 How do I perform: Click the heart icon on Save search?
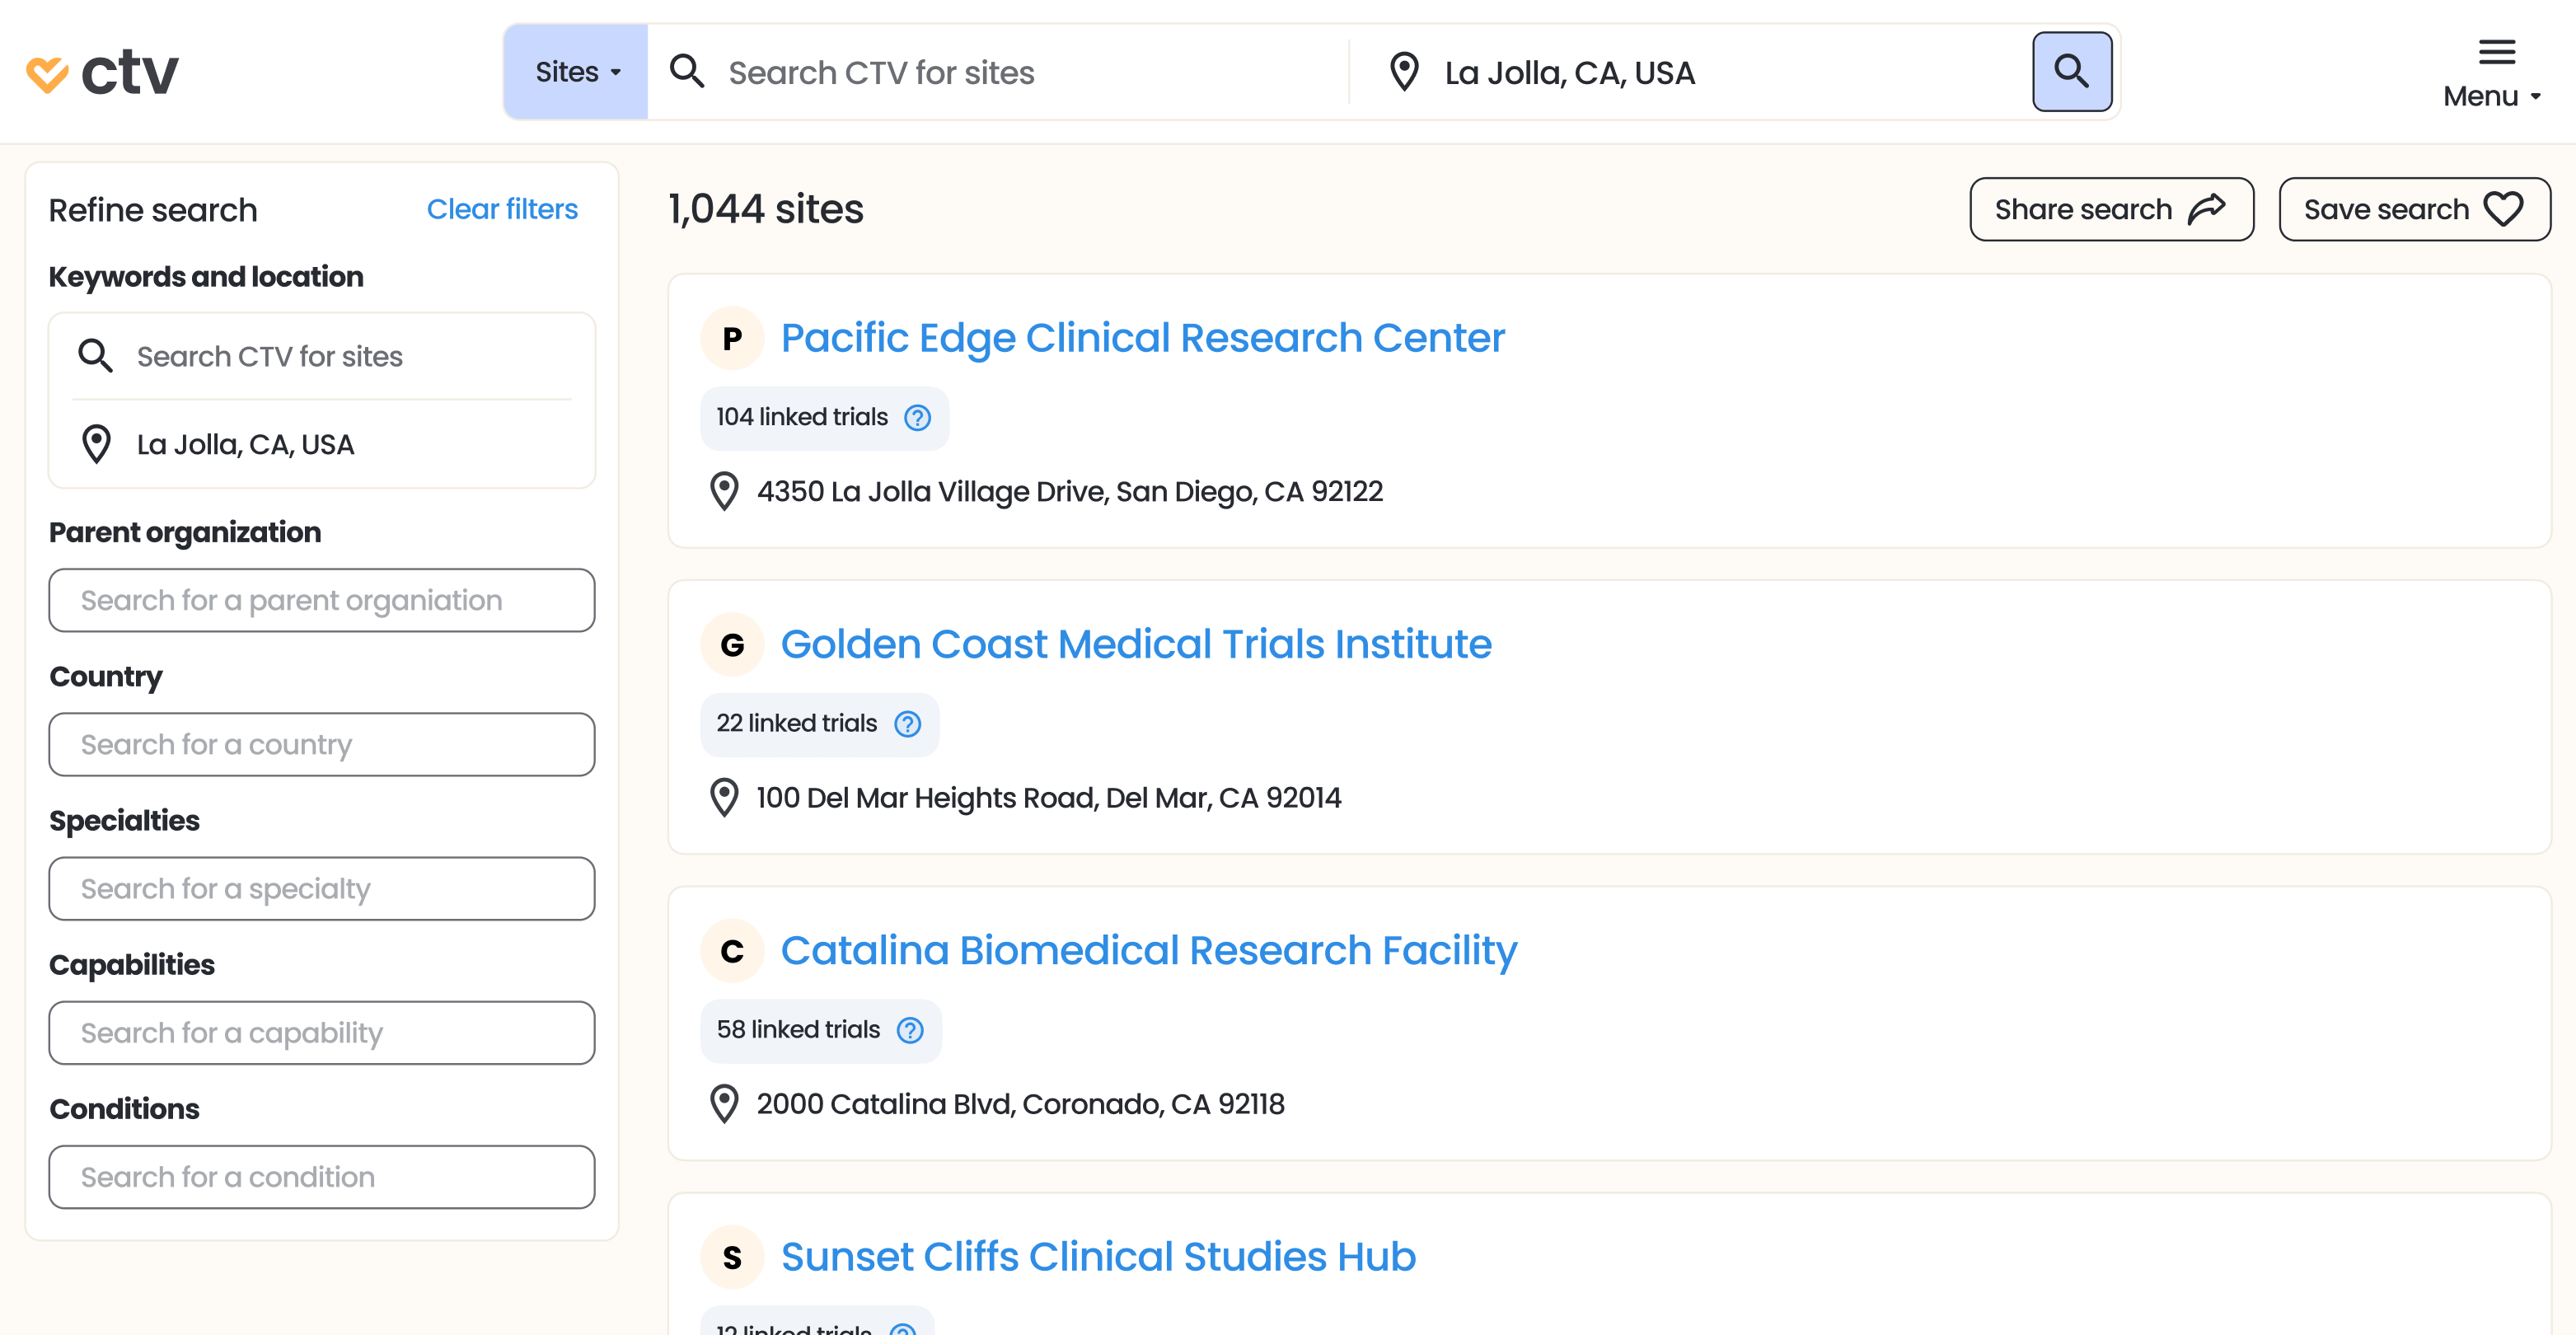2503,209
